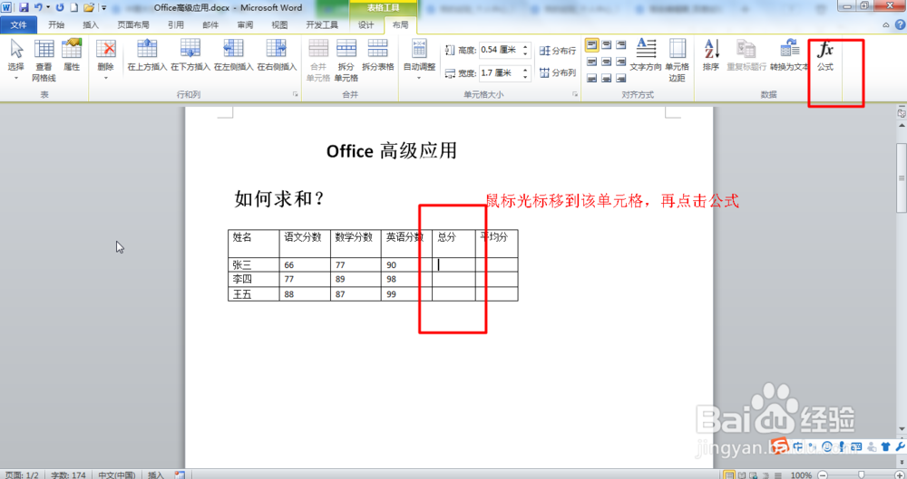Align cell top left
907x479 pixels.
tap(591, 45)
